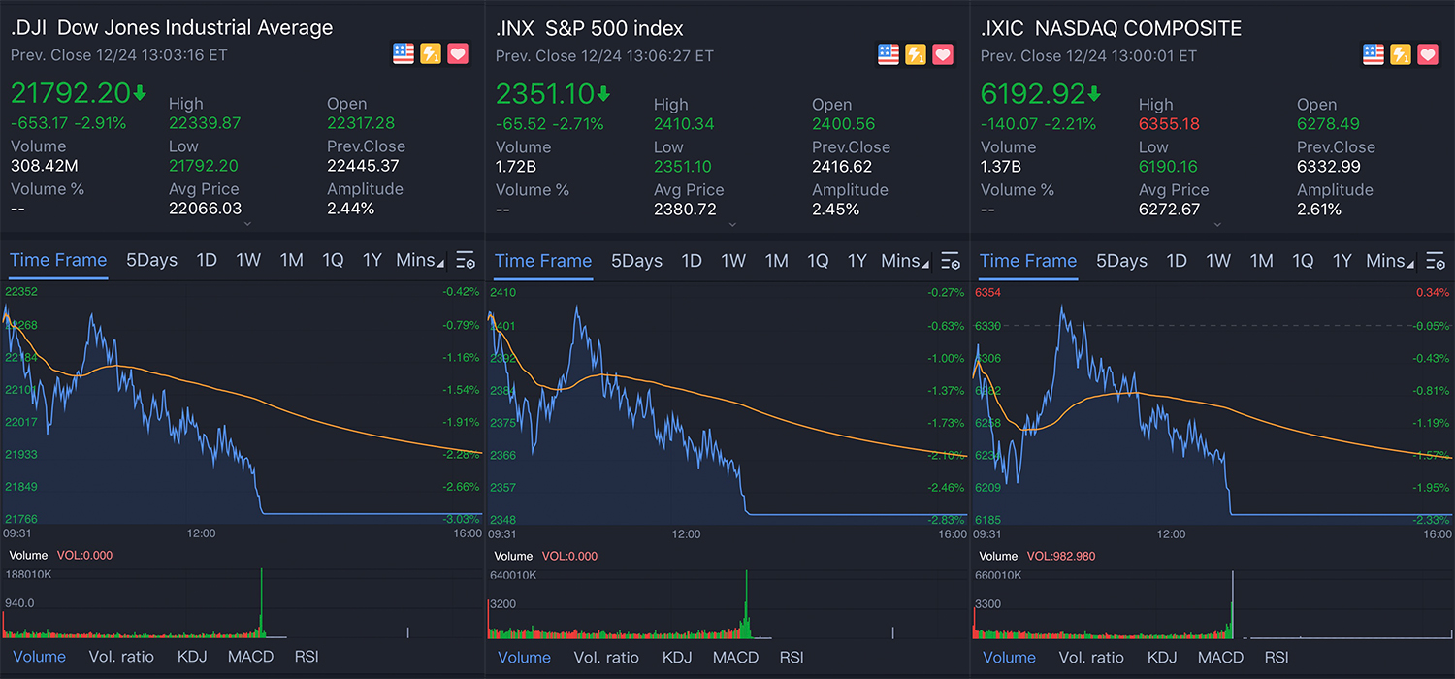Select 1W tab in Dow Jones panel

click(x=248, y=260)
